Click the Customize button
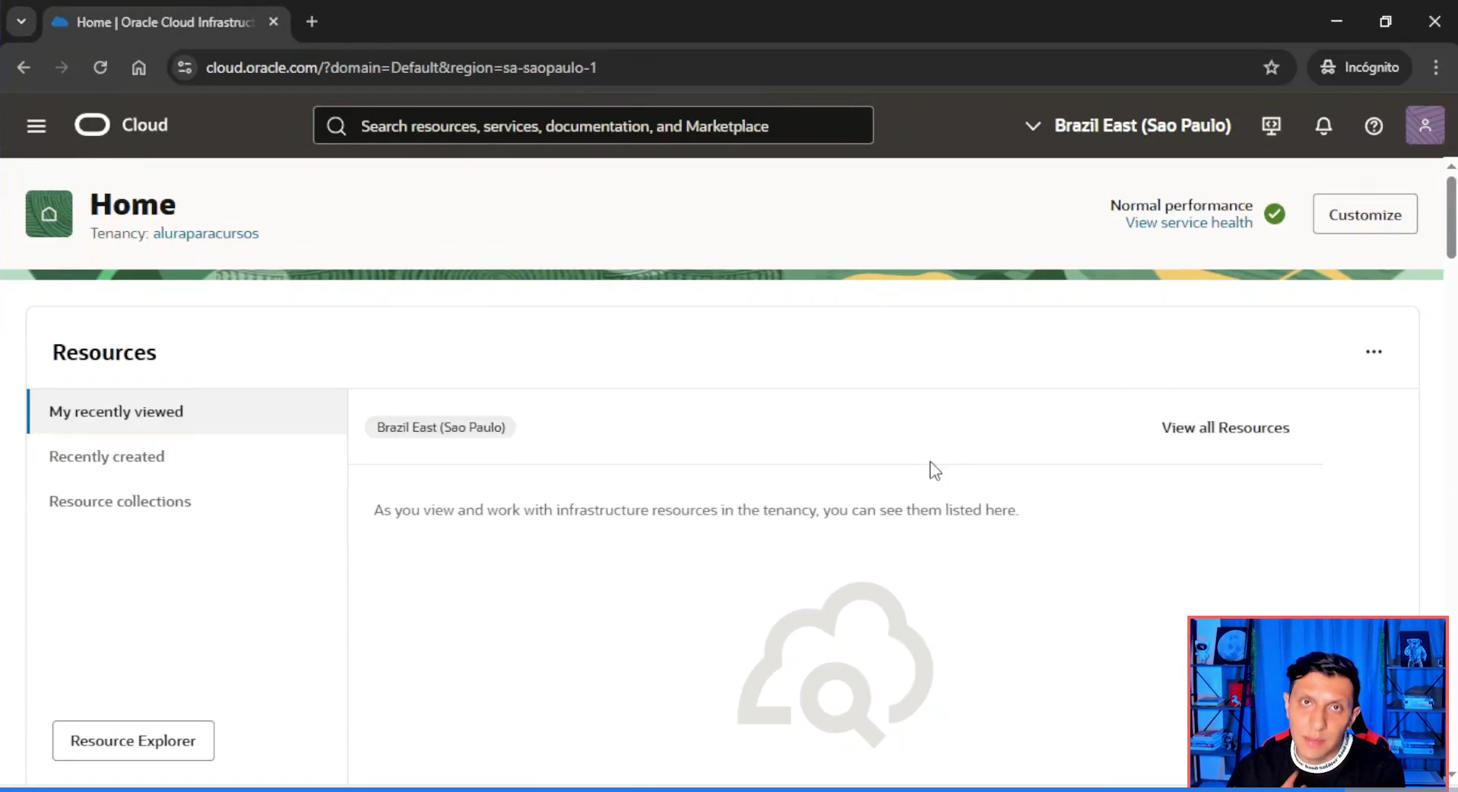Image resolution: width=1458 pixels, height=792 pixels. pos(1364,214)
